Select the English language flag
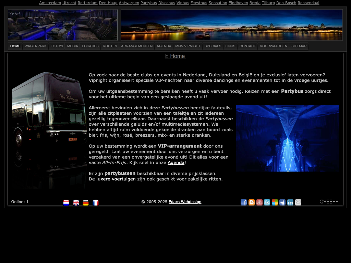The image size is (351, 263). point(76,203)
